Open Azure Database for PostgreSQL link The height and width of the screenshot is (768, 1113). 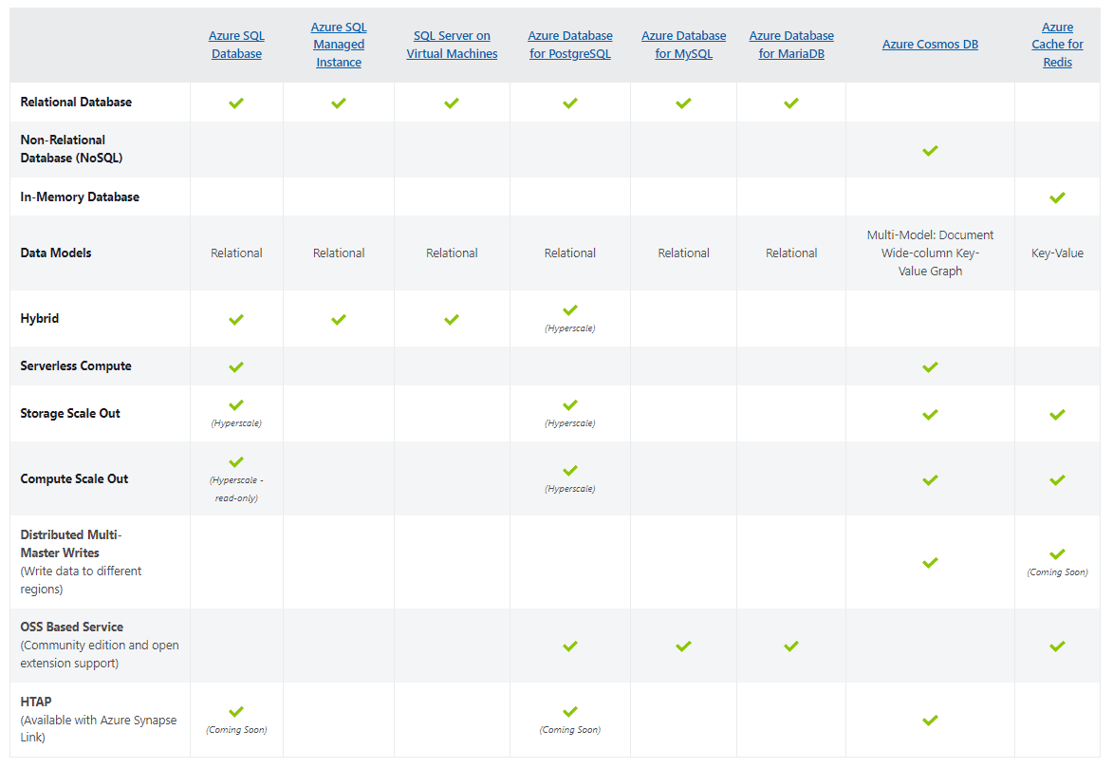[570, 44]
